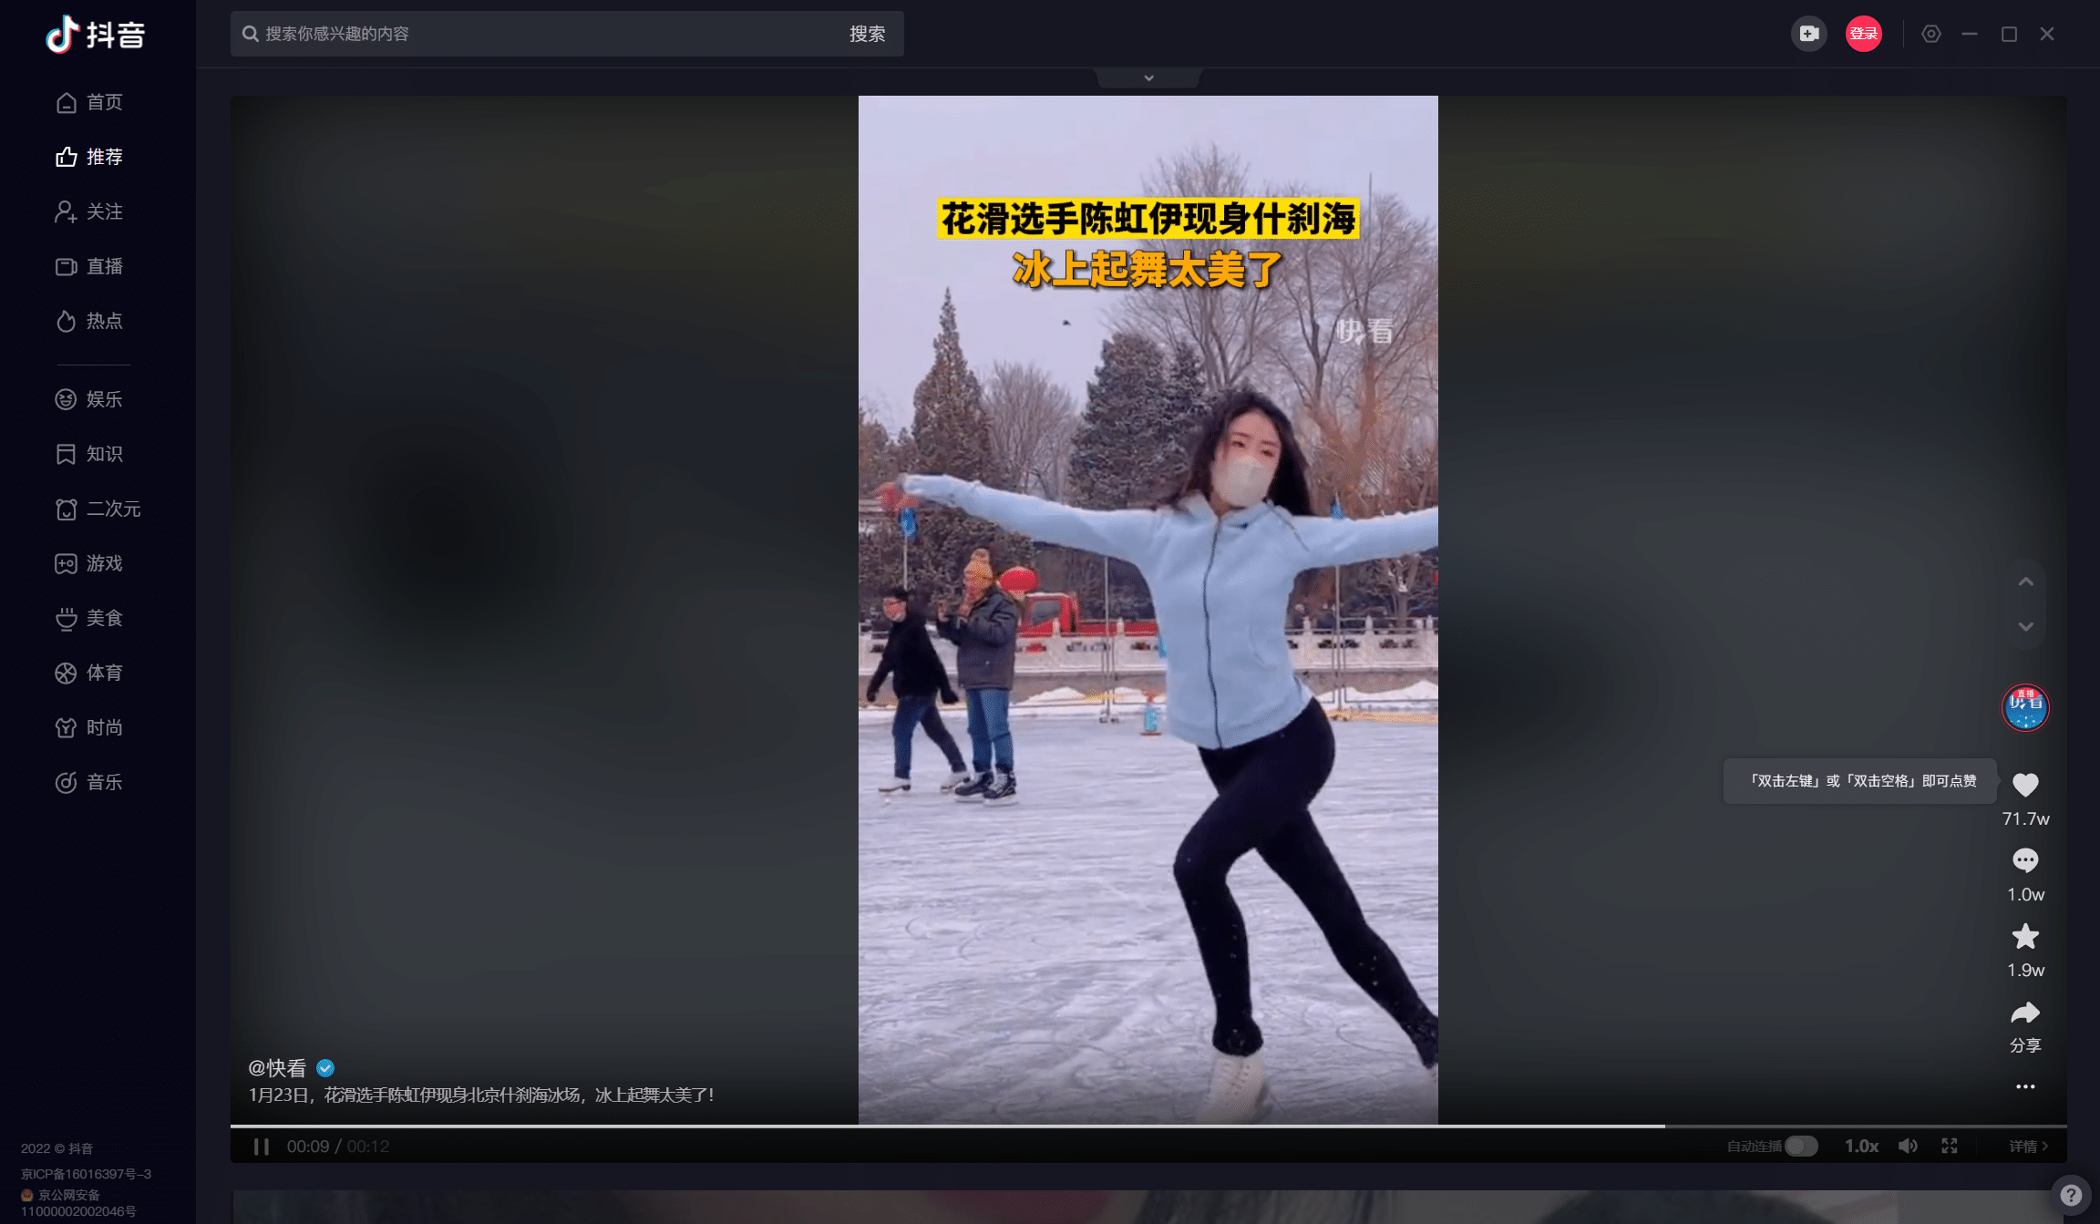The image size is (2100, 1224).
Task: Open the 1.0x playback speed selector
Action: 1861,1146
